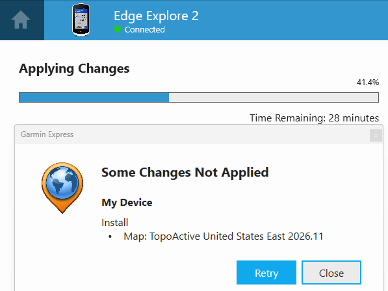Go to the Garmin Express home screen
The height and width of the screenshot is (291, 388).
click(21, 19)
